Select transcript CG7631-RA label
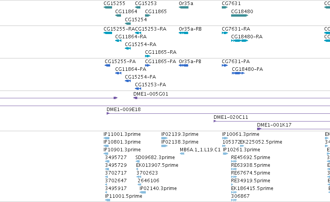Screen dimensions: 330x202 pos(236,29)
